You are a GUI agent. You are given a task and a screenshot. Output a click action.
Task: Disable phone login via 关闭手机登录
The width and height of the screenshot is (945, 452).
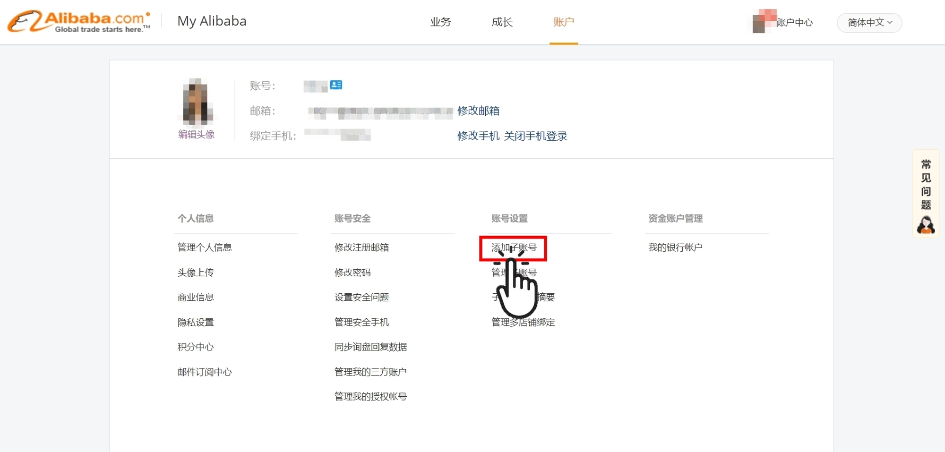tap(535, 136)
